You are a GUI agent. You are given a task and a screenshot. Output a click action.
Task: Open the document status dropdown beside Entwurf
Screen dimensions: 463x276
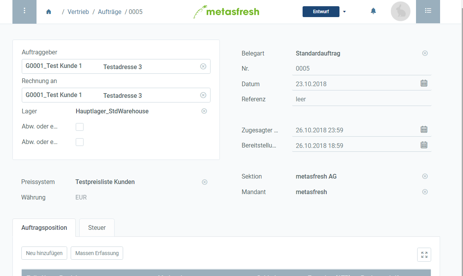(x=344, y=11)
